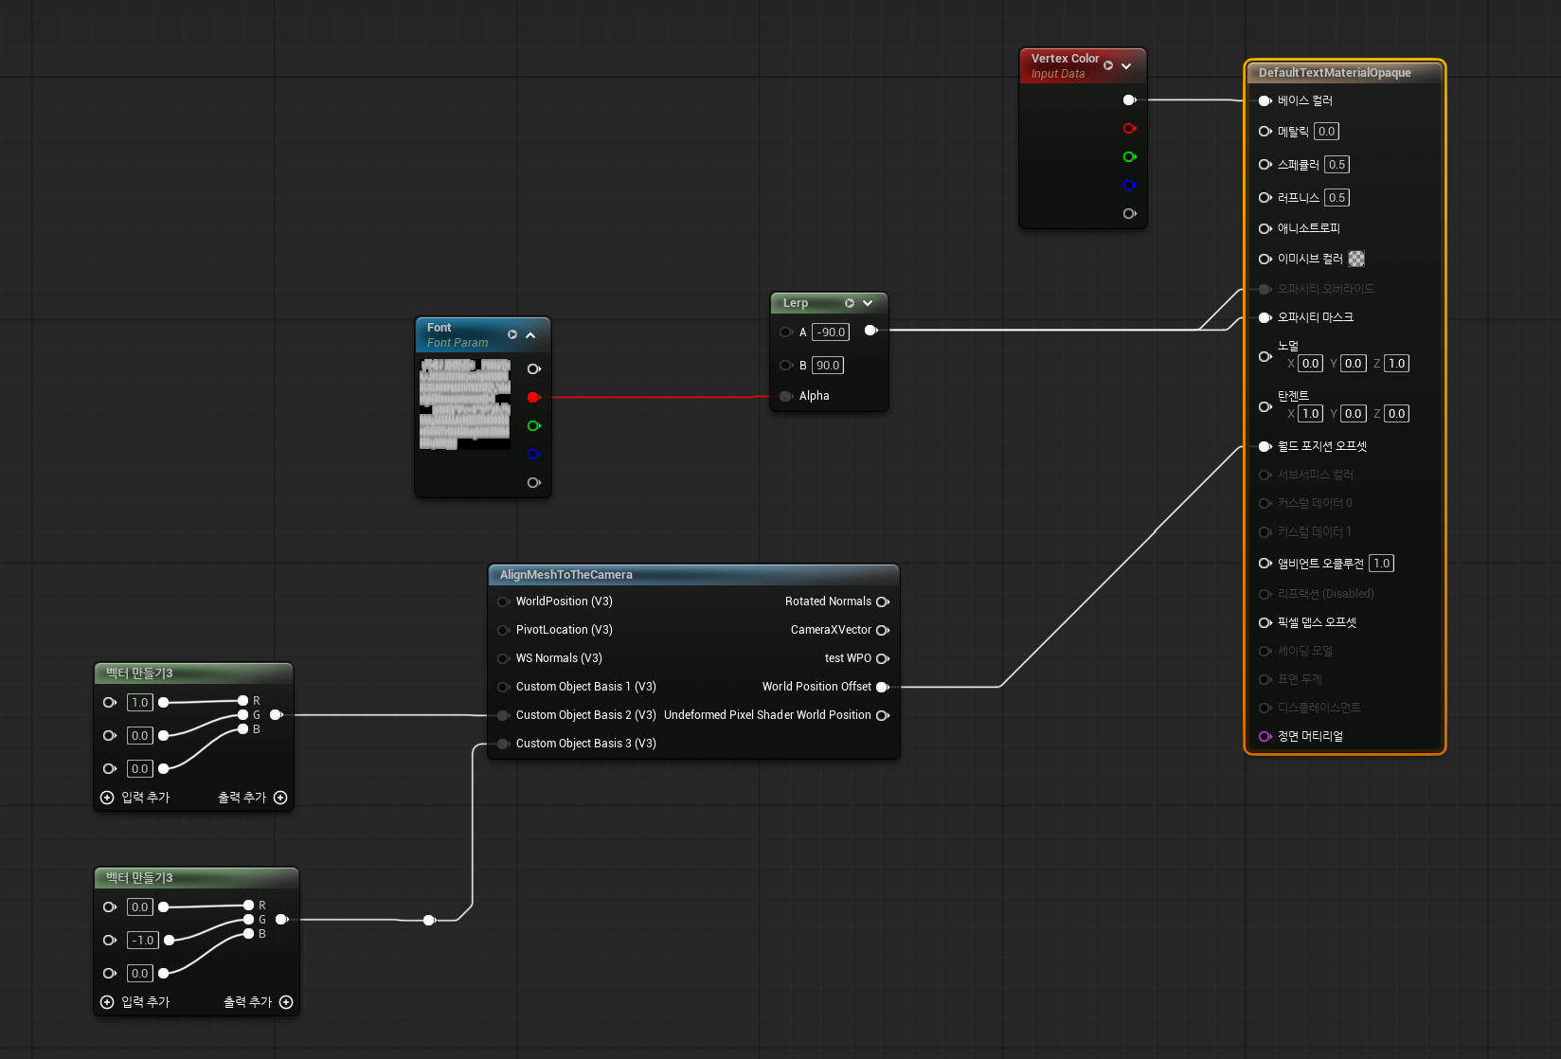The width and height of the screenshot is (1561, 1059).
Task: Click the Custom Object Basis 1 input pin
Action: pos(503,687)
